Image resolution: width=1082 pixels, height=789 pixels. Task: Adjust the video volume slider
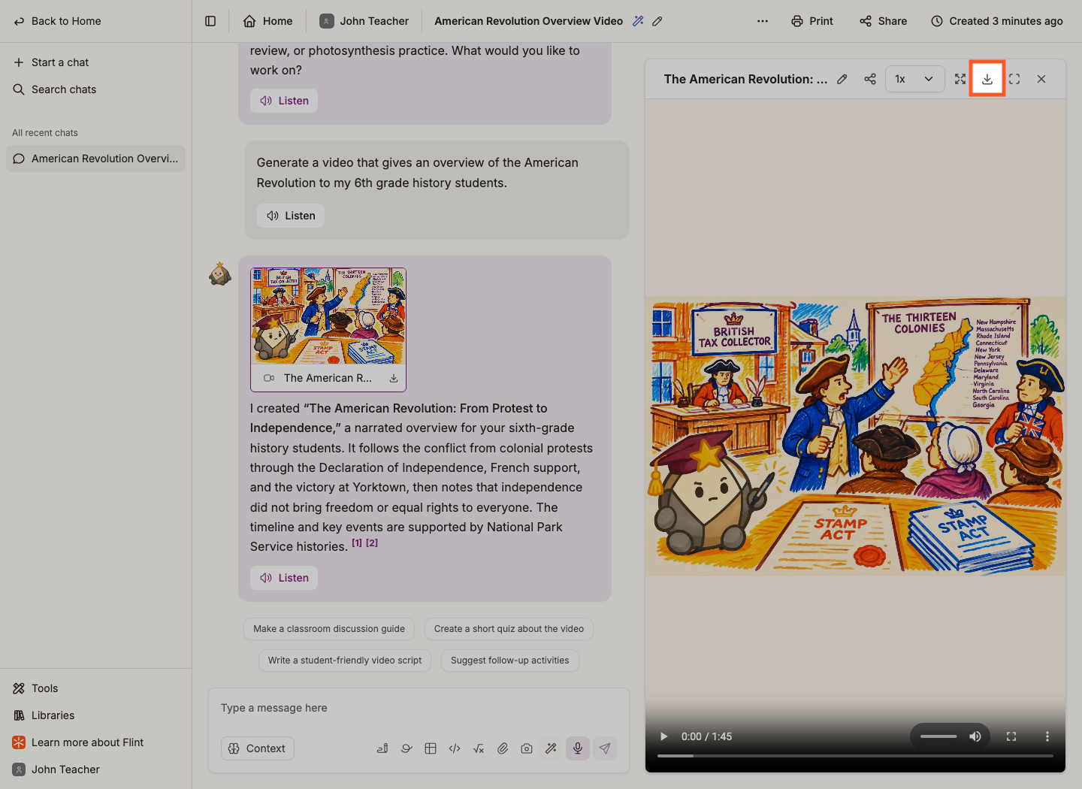pyautogui.click(x=938, y=736)
